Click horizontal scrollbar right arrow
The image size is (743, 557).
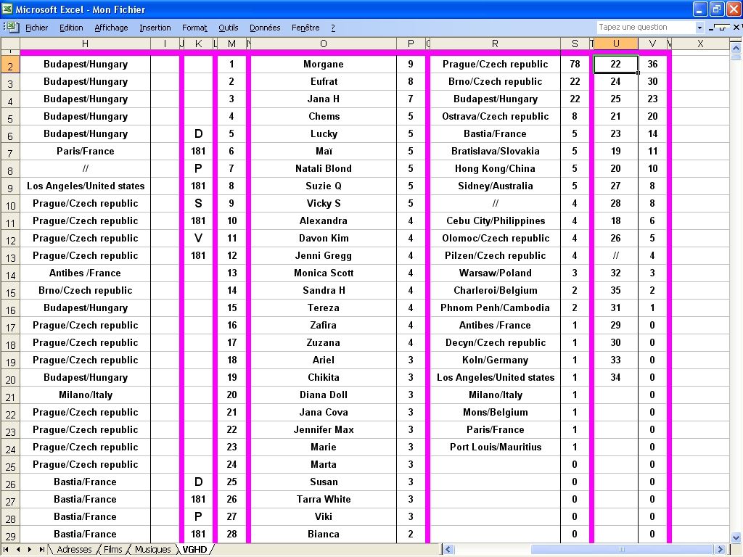tap(721, 550)
